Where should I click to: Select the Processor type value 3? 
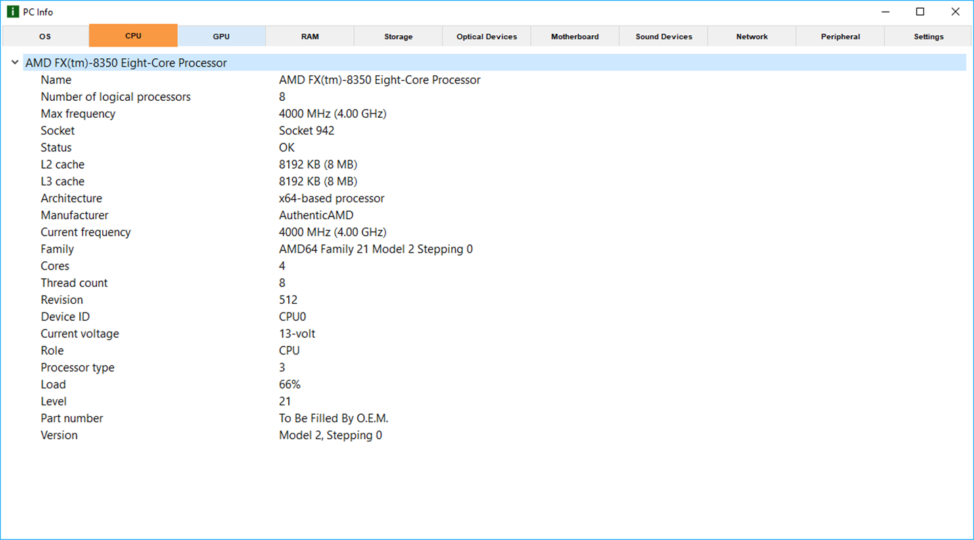tap(282, 367)
